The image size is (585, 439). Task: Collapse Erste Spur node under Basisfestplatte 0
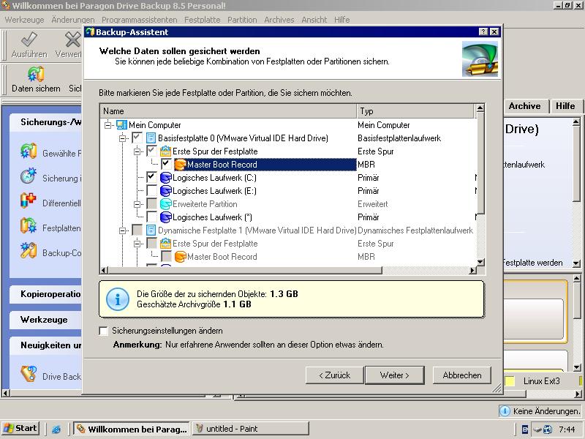(x=137, y=151)
